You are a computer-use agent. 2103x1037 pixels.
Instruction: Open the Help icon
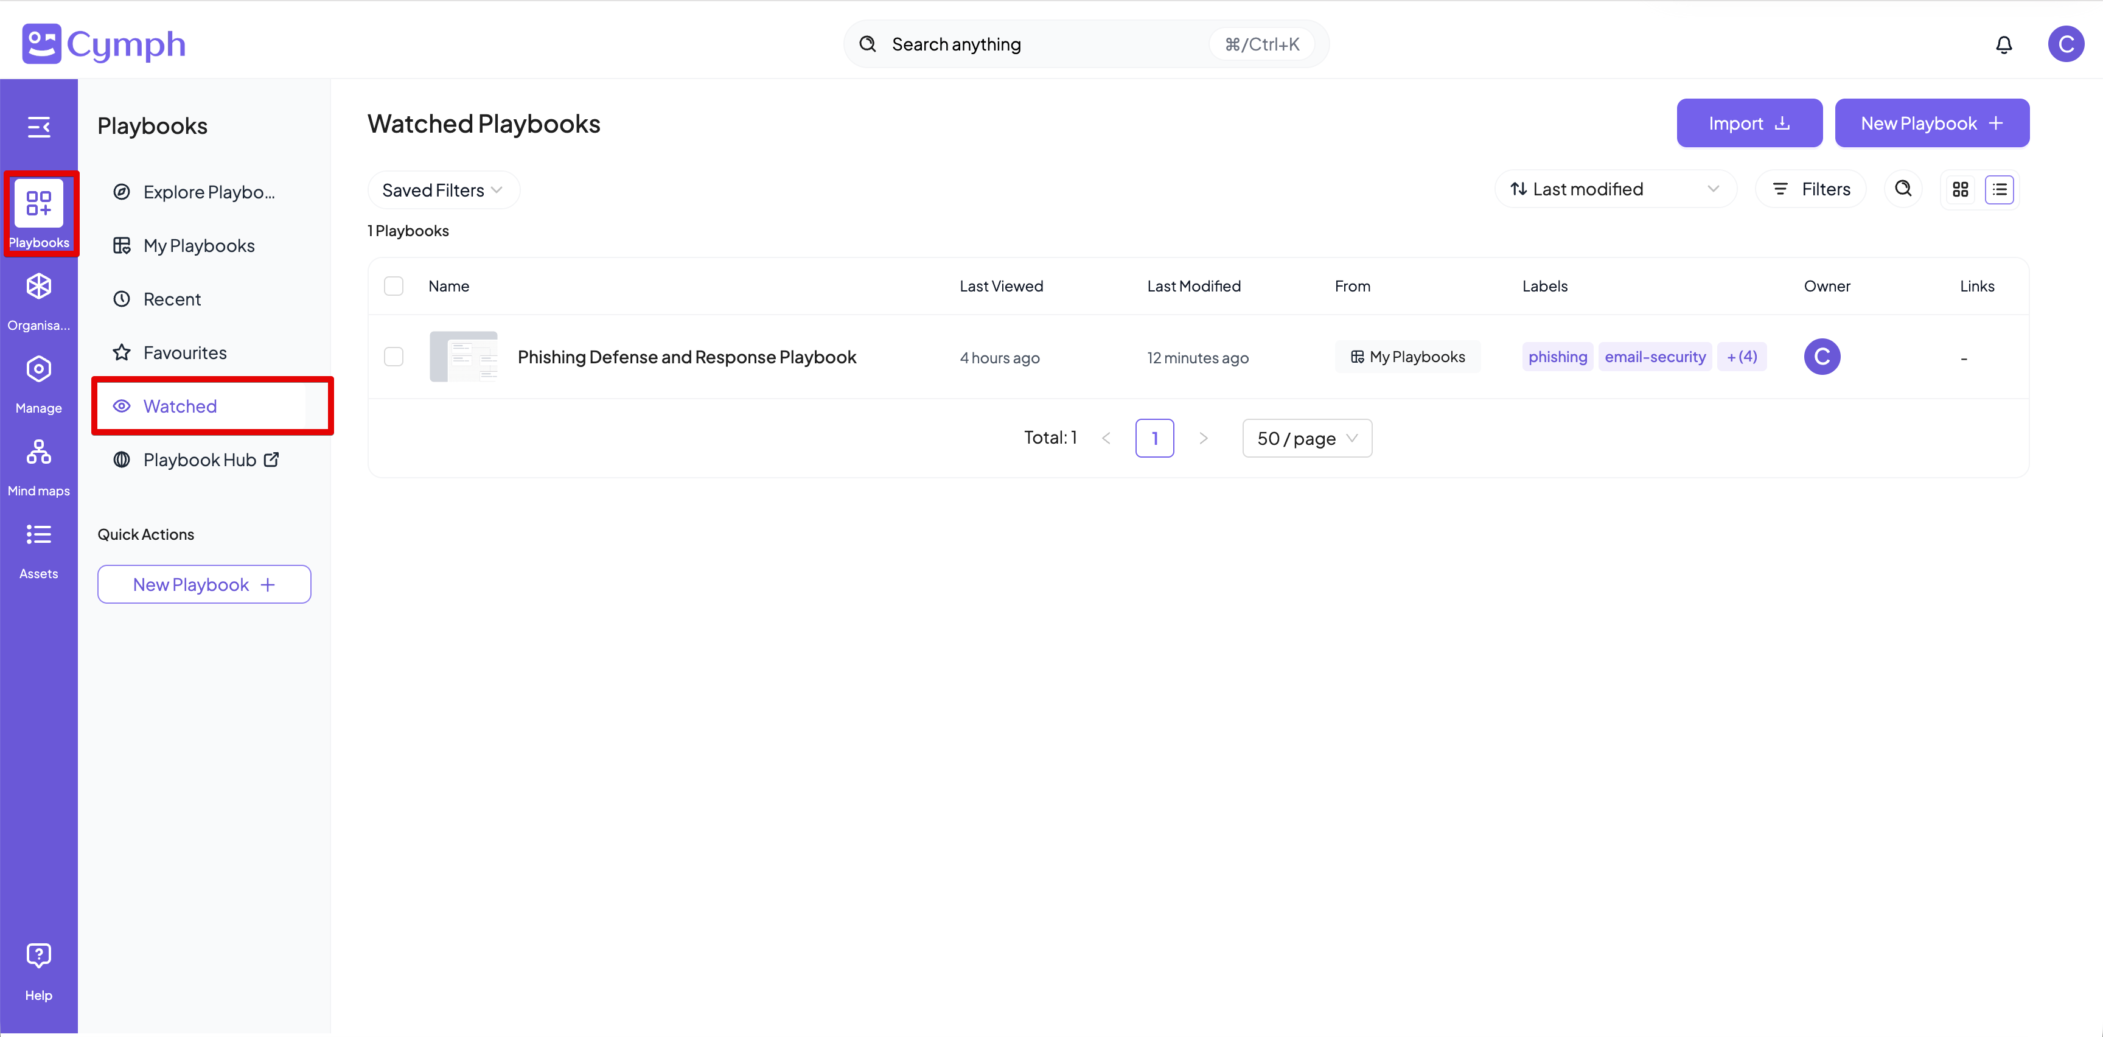[38, 955]
